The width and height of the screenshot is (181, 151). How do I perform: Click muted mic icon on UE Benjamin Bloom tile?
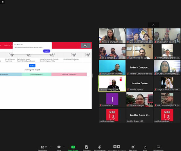155,42
